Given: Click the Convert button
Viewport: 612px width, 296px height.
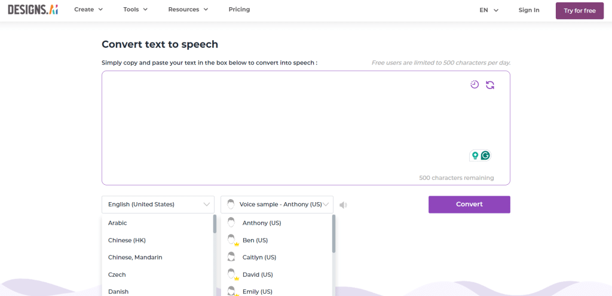Looking at the screenshot, I should [469, 205].
